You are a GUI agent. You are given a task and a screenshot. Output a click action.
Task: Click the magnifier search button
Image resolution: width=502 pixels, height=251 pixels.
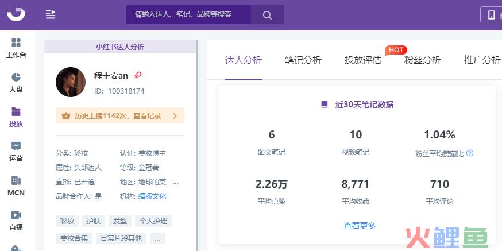(267, 15)
